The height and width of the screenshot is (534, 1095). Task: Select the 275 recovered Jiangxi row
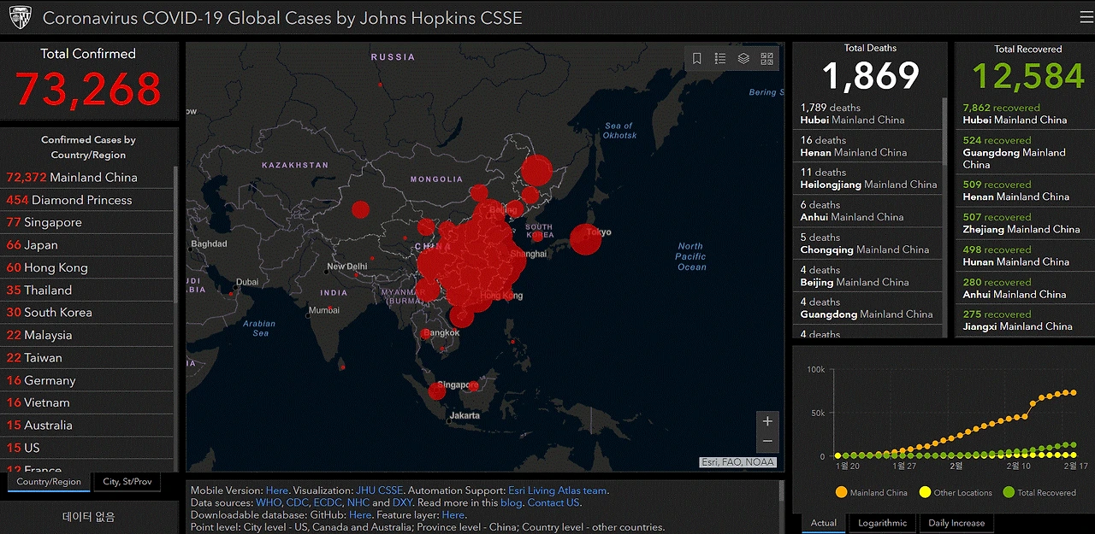pyautogui.click(x=1025, y=320)
